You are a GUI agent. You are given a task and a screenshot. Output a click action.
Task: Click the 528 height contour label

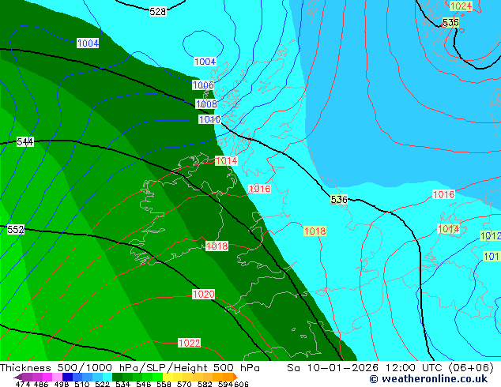tap(158, 12)
